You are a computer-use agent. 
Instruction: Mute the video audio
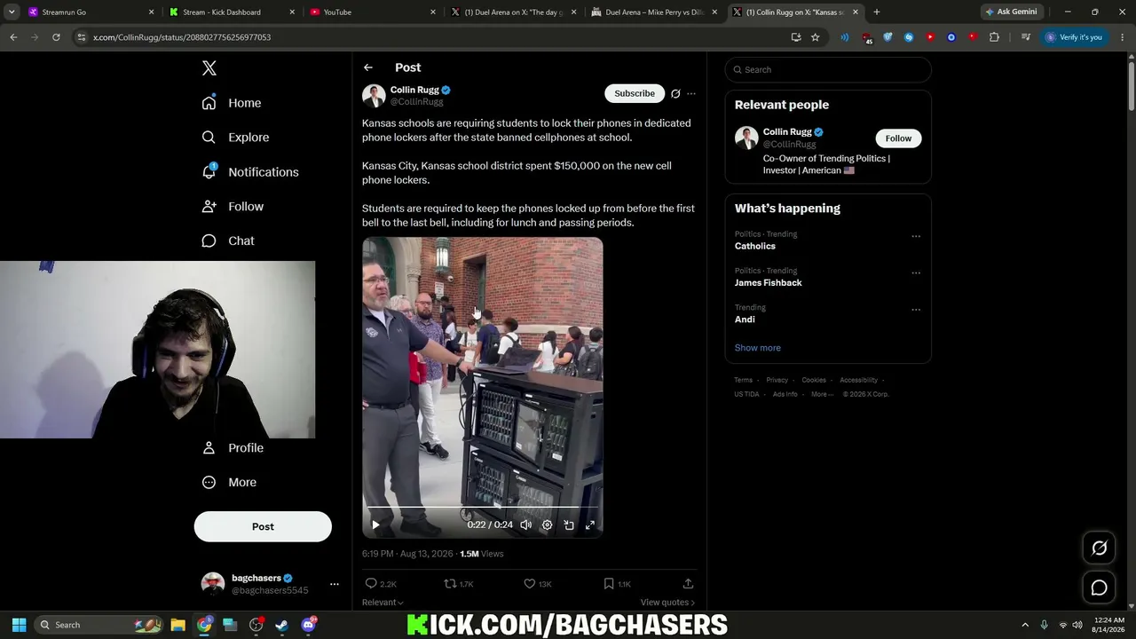click(x=526, y=525)
